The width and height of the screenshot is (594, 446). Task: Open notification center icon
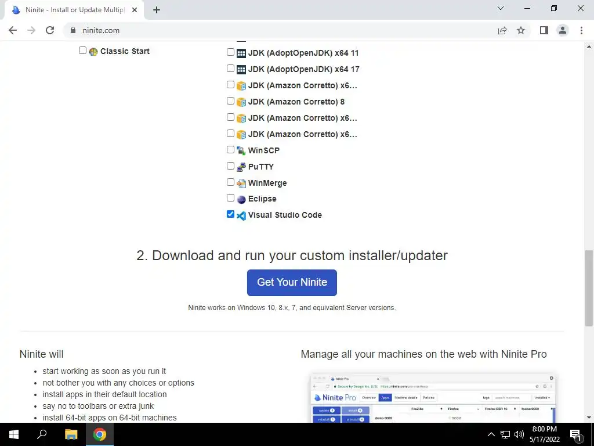(575, 434)
